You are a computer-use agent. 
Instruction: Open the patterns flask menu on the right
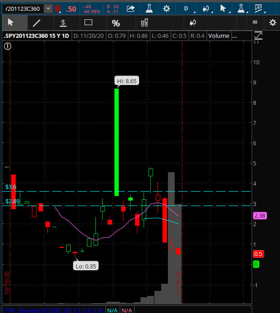241,9
